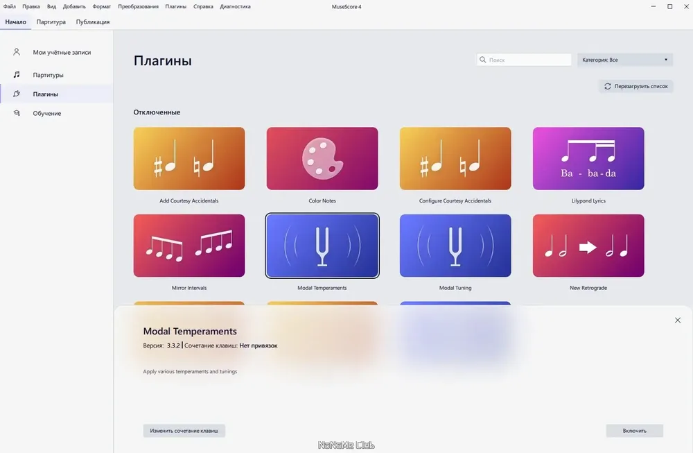This screenshot has height=453, width=693.
Task: Select the Add Courtesy Accidentals plugin thumbnail
Action: click(x=189, y=158)
